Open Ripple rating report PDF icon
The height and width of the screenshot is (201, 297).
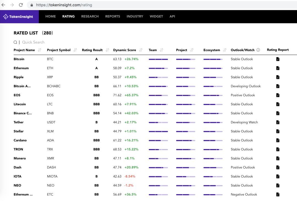tap(278, 77)
